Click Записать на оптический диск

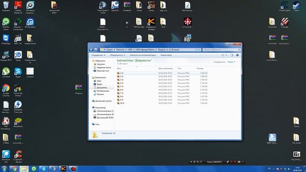pyautogui.click(x=143, y=55)
